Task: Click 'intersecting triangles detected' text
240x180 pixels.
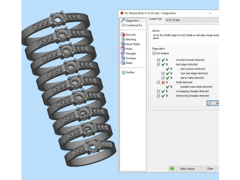Action: pos(192,95)
